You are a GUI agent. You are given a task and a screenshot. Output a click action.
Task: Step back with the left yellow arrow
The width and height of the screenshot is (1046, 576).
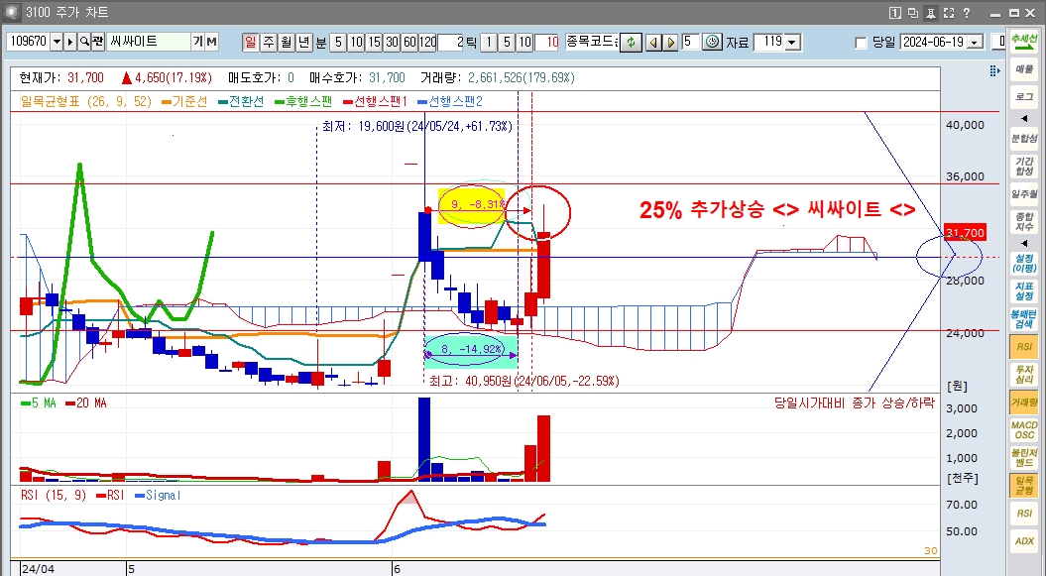653,42
